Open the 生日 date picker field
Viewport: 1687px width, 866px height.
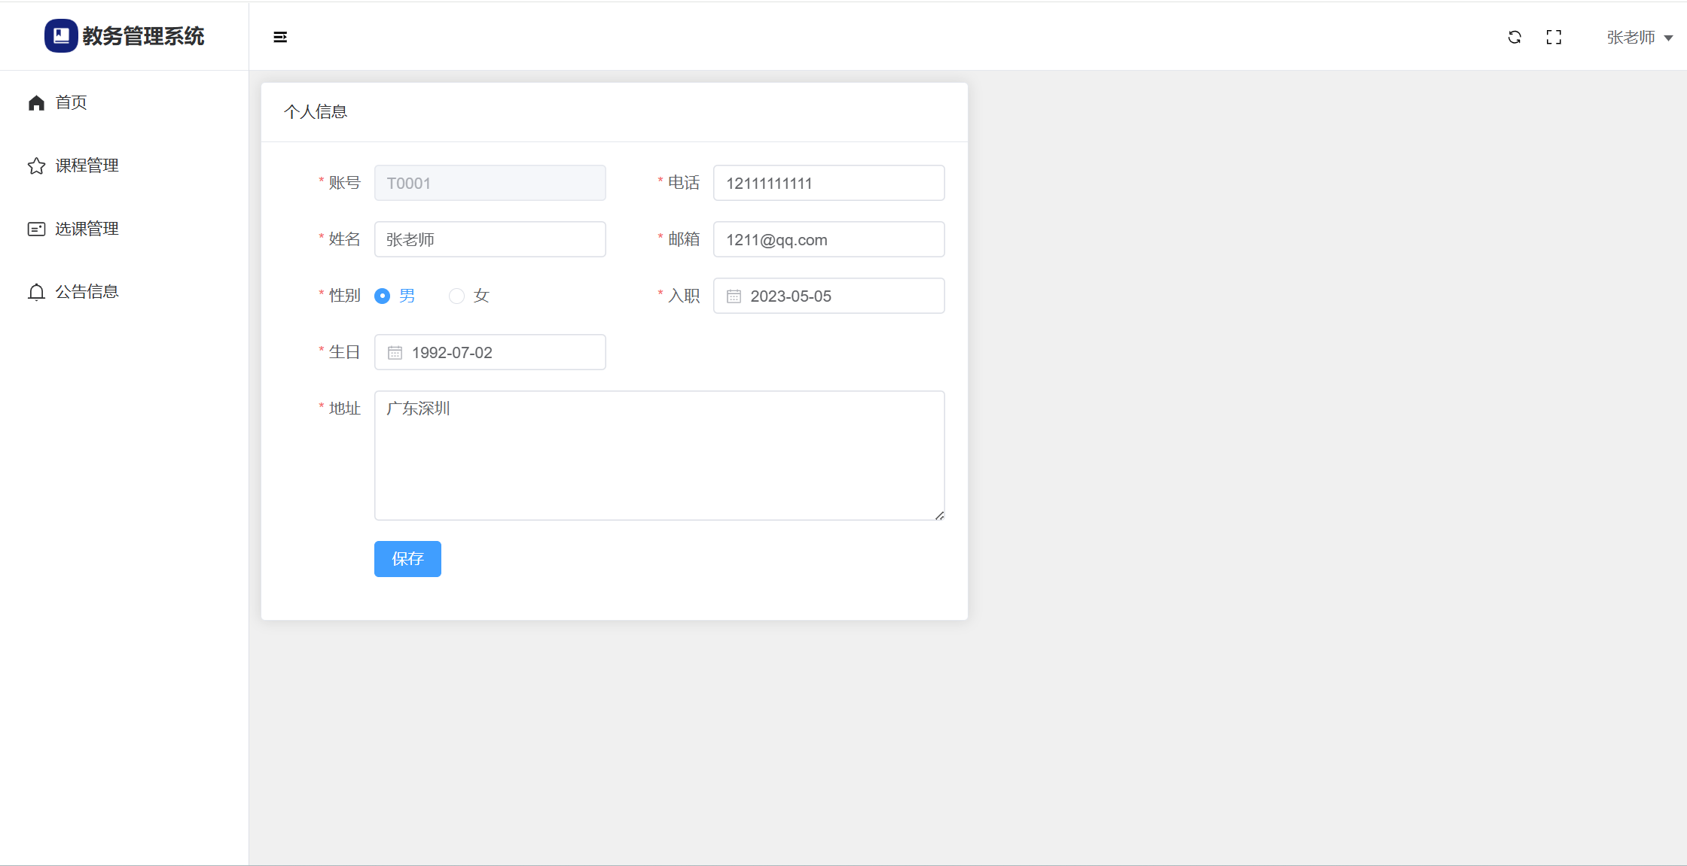click(x=490, y=353)
